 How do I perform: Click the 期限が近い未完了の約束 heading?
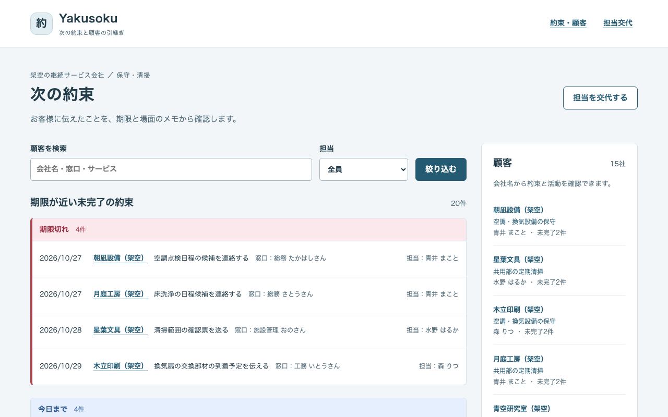coord(82,202)
